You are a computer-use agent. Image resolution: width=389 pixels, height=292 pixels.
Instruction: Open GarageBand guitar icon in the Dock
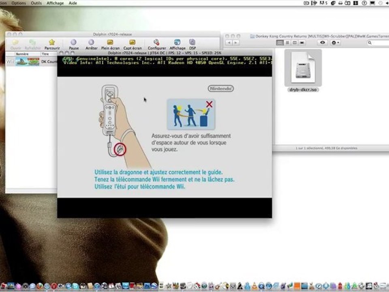click(218, 286)
